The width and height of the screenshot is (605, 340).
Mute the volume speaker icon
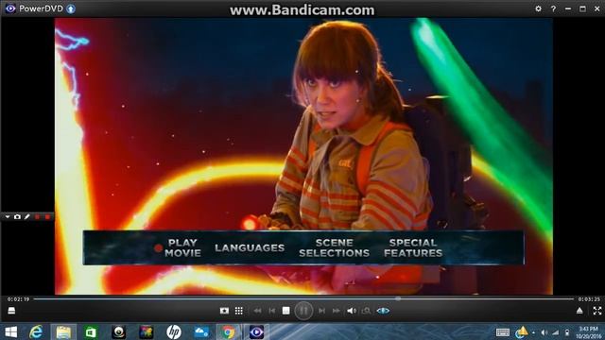click(x=351, y=311)
